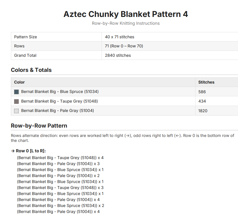Select the Taupe Grey x 4 instruction
238x214 pixels.
coord(60,158)
